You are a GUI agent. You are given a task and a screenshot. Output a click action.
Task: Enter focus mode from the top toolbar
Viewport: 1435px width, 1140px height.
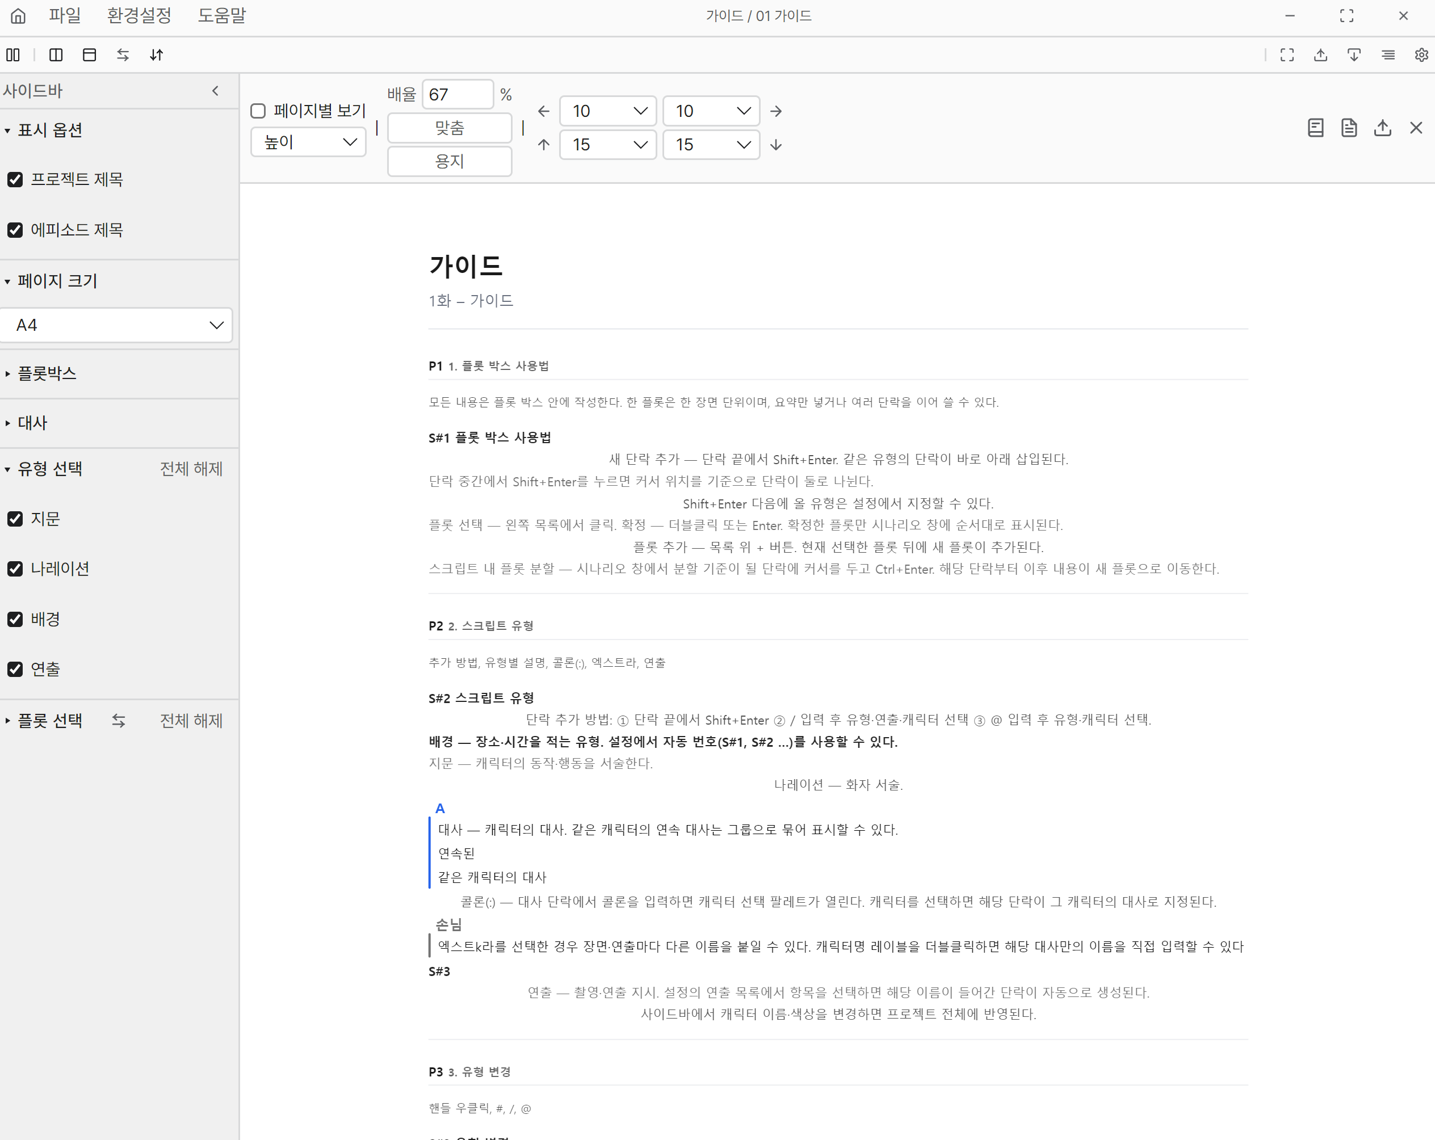[x=1287, y=54]
